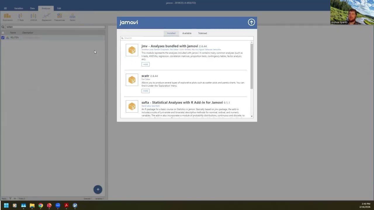The height and width of the screenshot is (210, 374).
Task: Click the jamovi logo in library header
Action: tap(129, 22)
